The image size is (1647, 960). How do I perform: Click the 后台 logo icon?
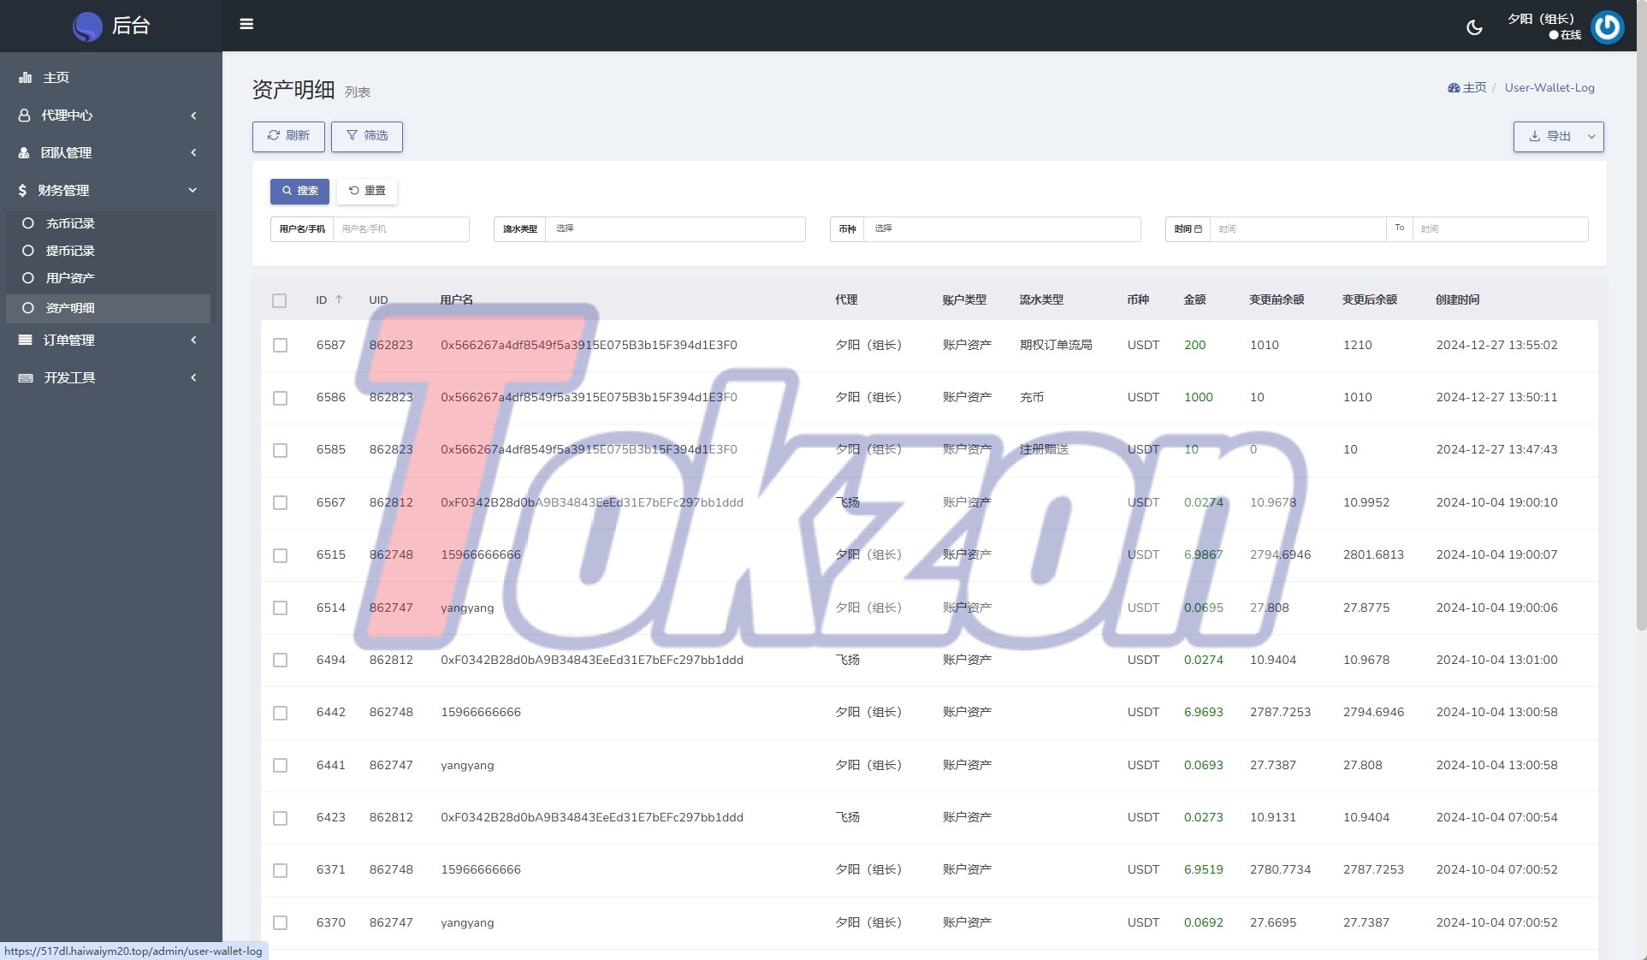[87, 27]
